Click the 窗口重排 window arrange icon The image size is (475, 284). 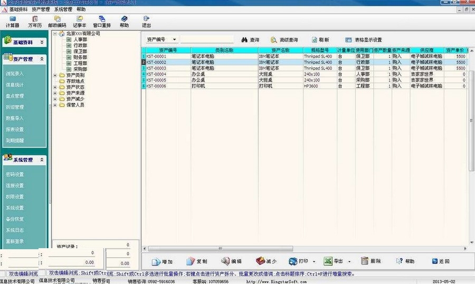click(x=102, y=22)
